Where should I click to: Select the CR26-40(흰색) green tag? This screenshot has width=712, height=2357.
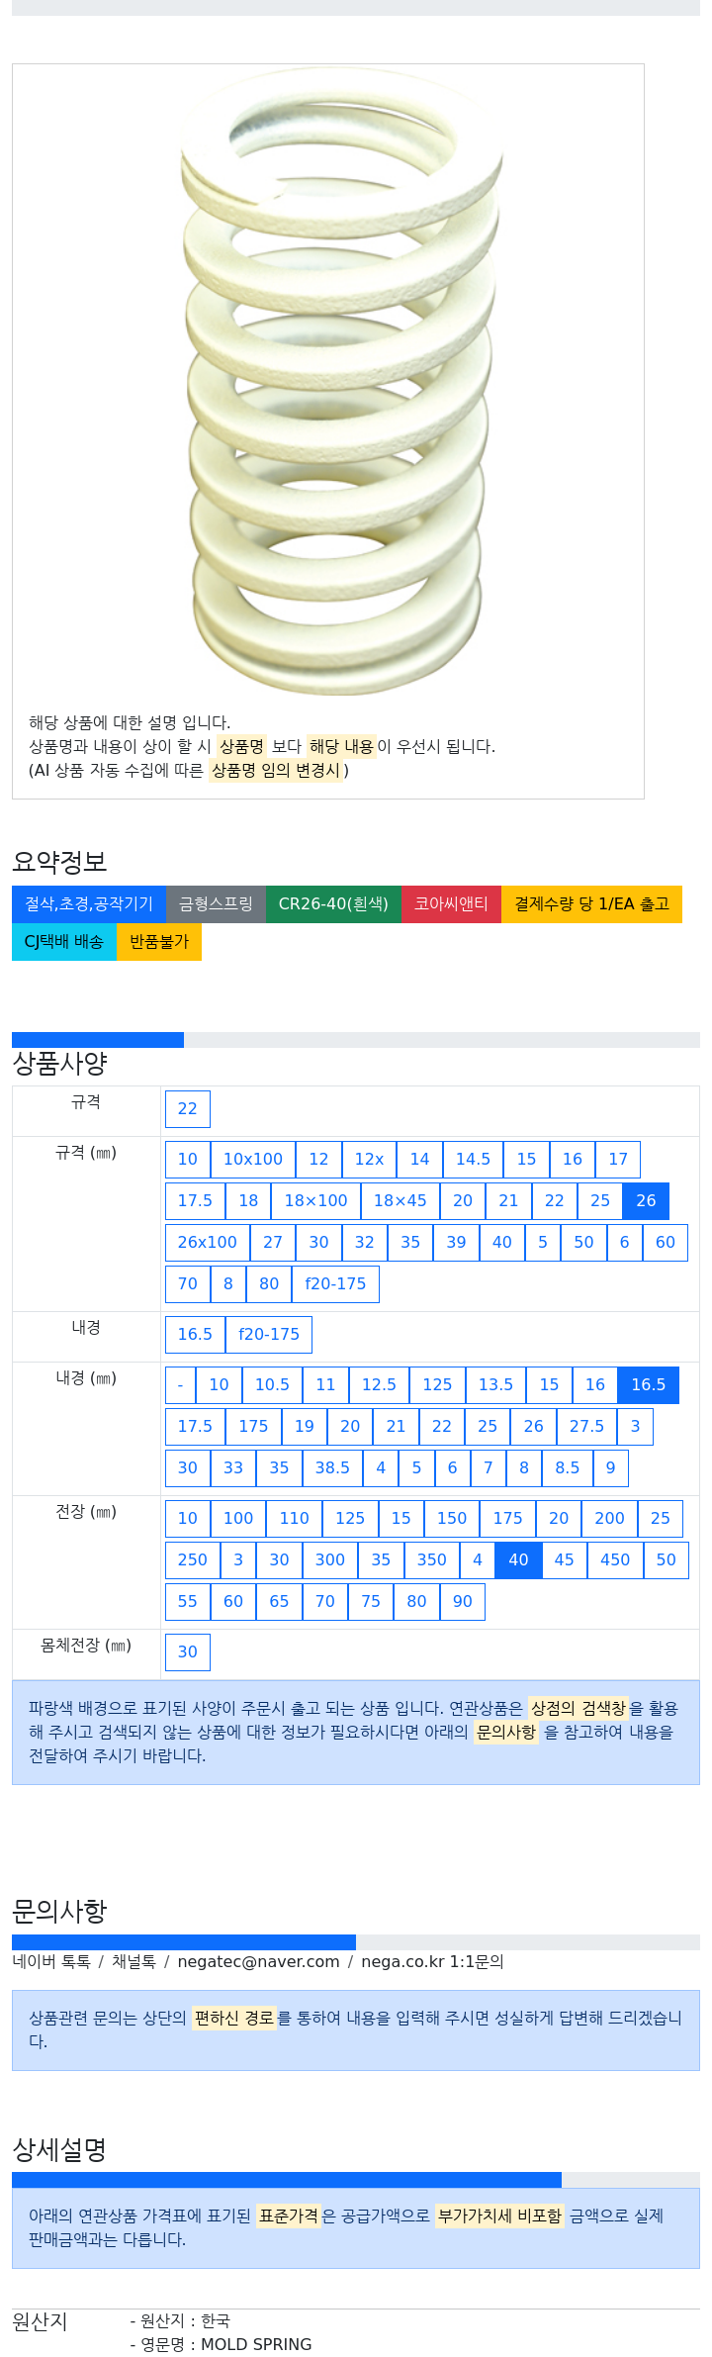333,904
